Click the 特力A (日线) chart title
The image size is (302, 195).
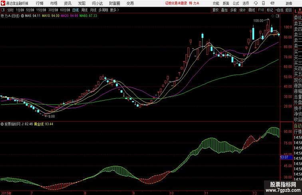pyautogui.click(x=10, y=16)
